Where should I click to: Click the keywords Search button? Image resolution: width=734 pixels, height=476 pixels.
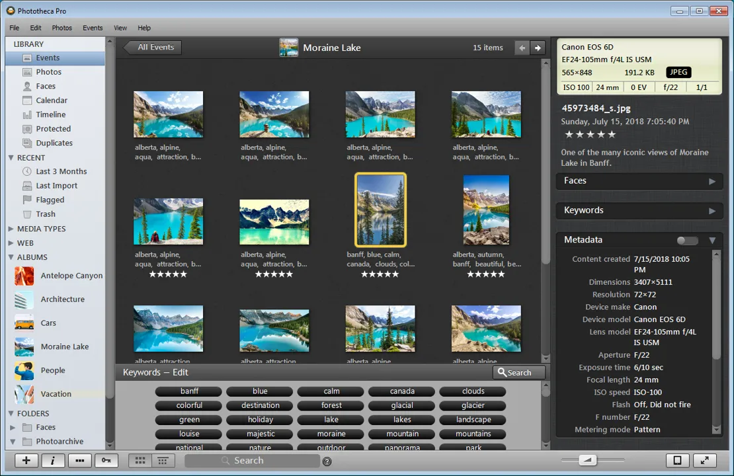(x=518, y=373)
